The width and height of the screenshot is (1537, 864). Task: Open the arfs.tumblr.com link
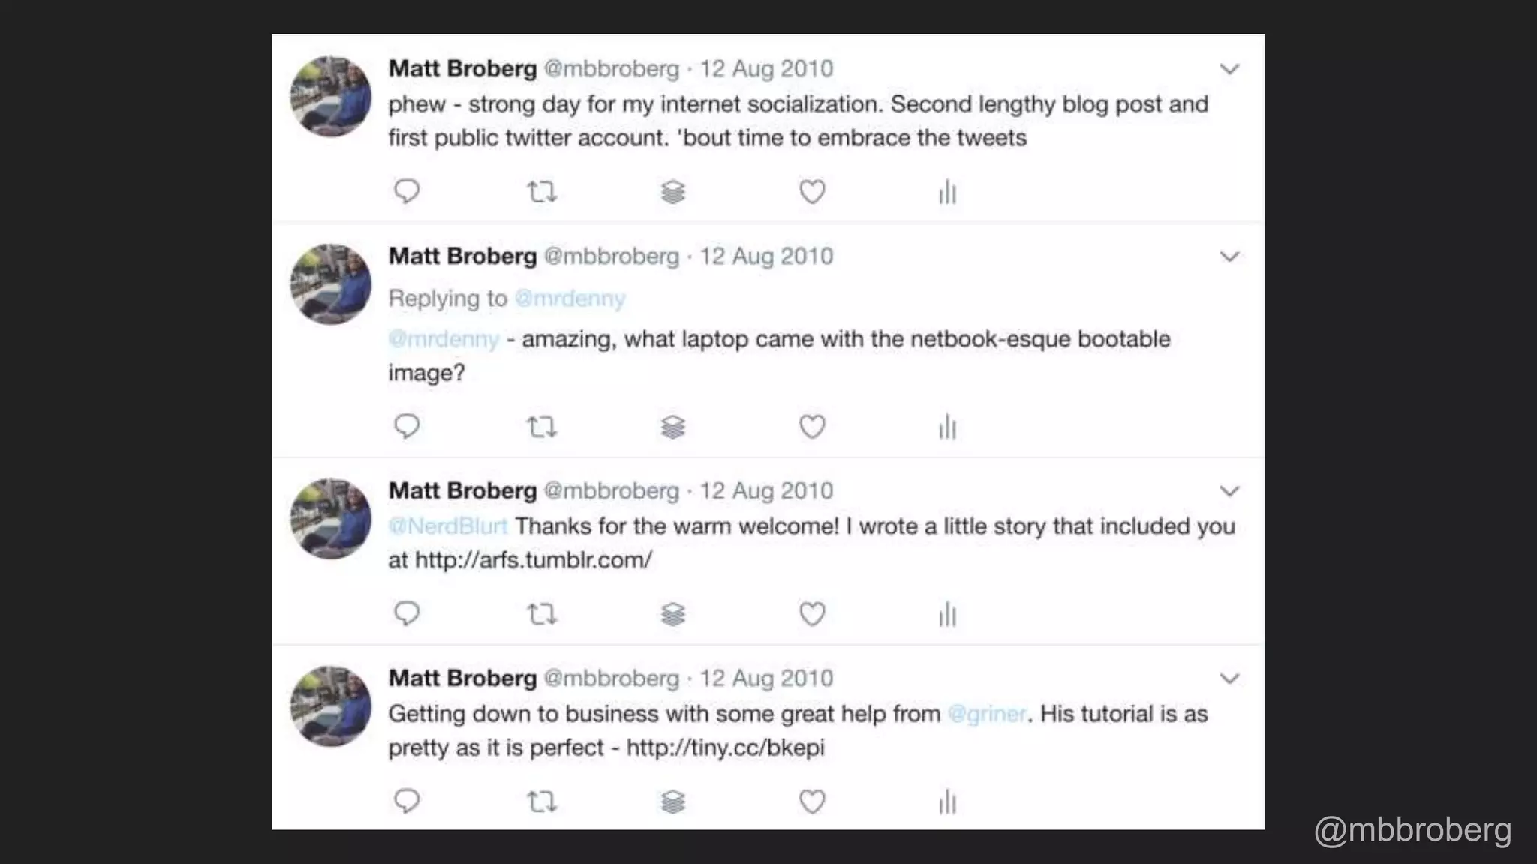(x=534, y=560)
